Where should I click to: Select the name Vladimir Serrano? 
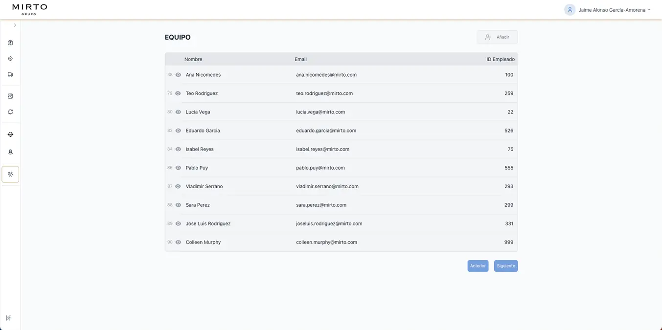(204, 186)
